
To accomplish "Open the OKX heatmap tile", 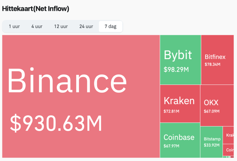I will pos(217,105).
